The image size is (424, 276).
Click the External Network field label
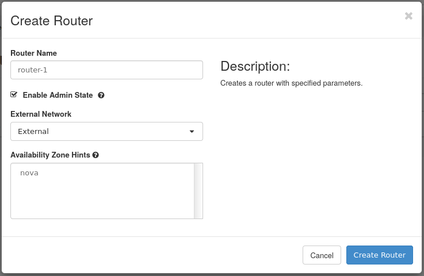[x=41, y=114]
